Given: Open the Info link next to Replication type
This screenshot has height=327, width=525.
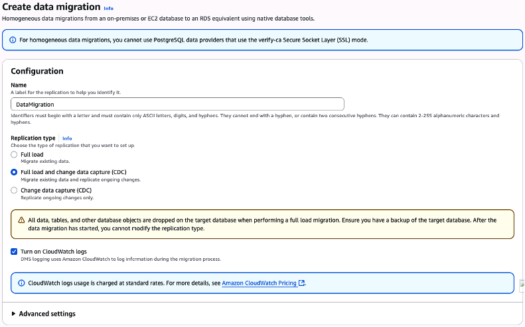Looking at the screenshot, I should [x=67, y=138].
